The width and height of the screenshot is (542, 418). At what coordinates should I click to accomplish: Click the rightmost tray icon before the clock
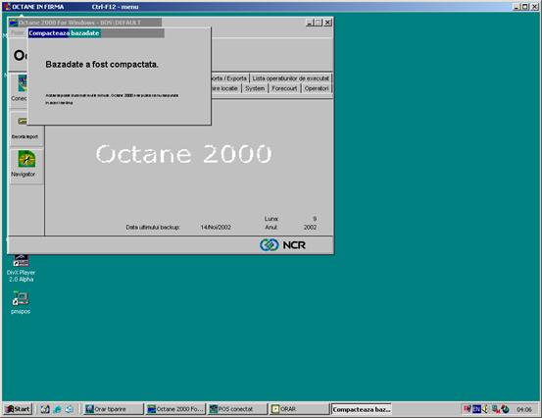(506, 409)
